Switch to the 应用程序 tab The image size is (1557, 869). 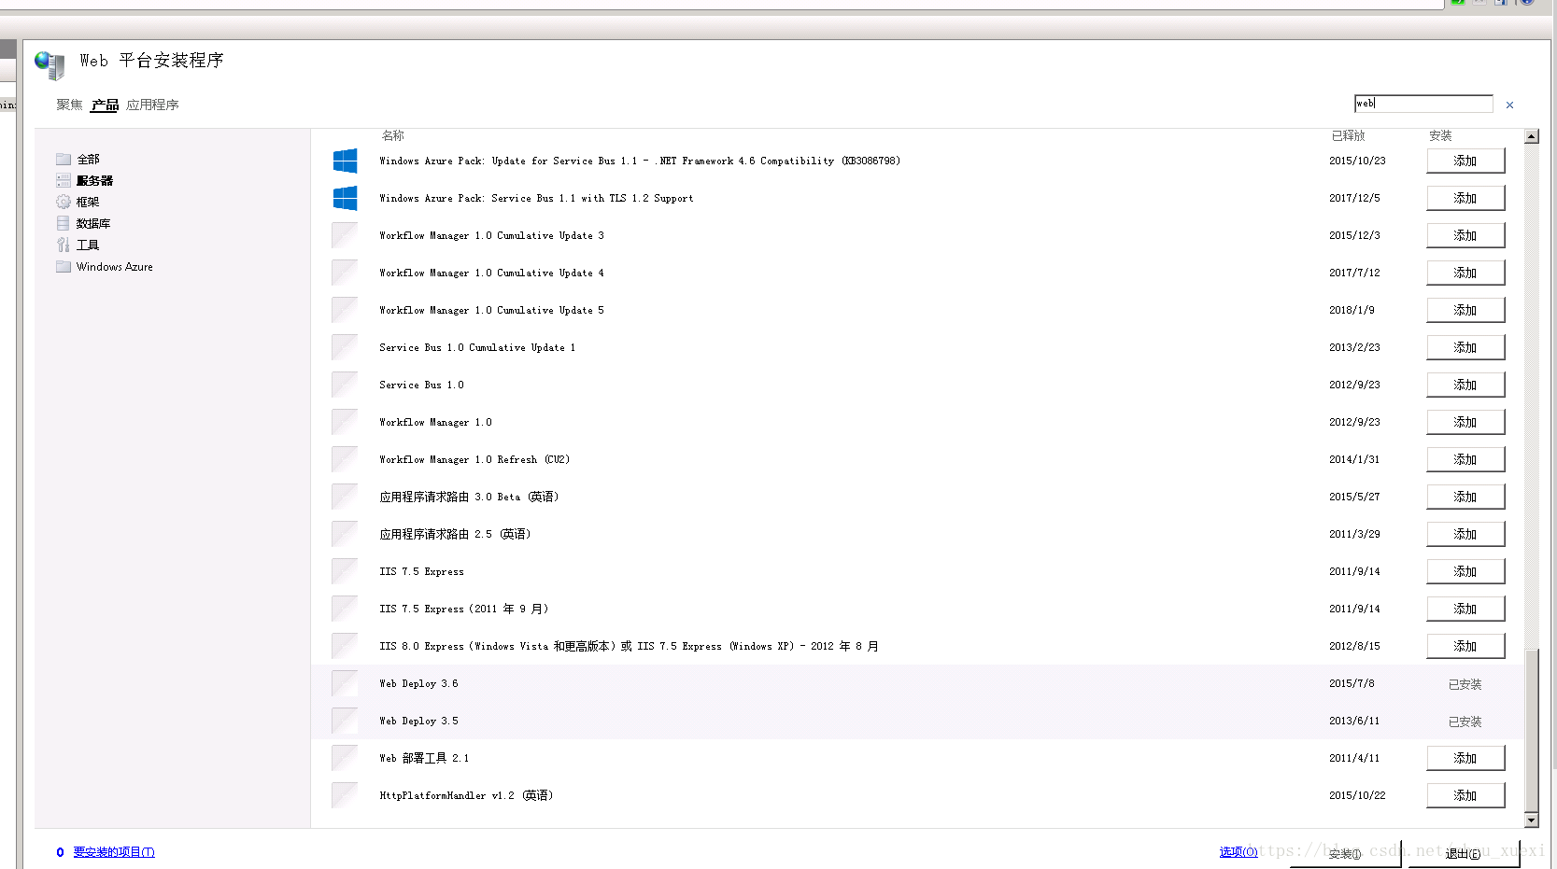pyautogui.click(x=152, y=105)
